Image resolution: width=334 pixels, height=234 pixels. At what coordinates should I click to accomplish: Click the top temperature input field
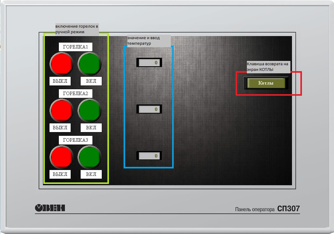(x=149, y=63)
